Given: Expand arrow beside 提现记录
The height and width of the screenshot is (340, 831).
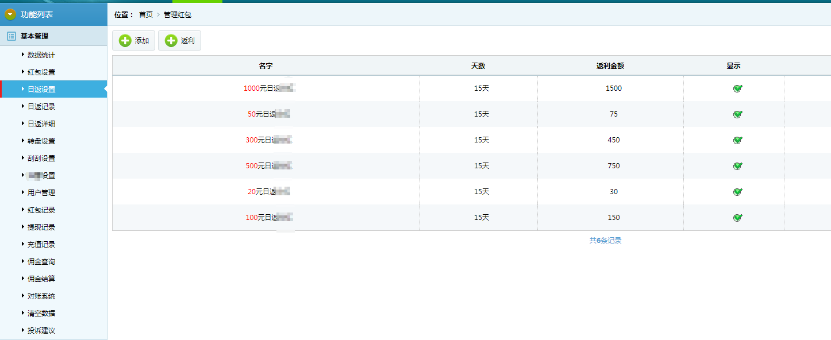Looking at the screenshot, I should [23, 227].
